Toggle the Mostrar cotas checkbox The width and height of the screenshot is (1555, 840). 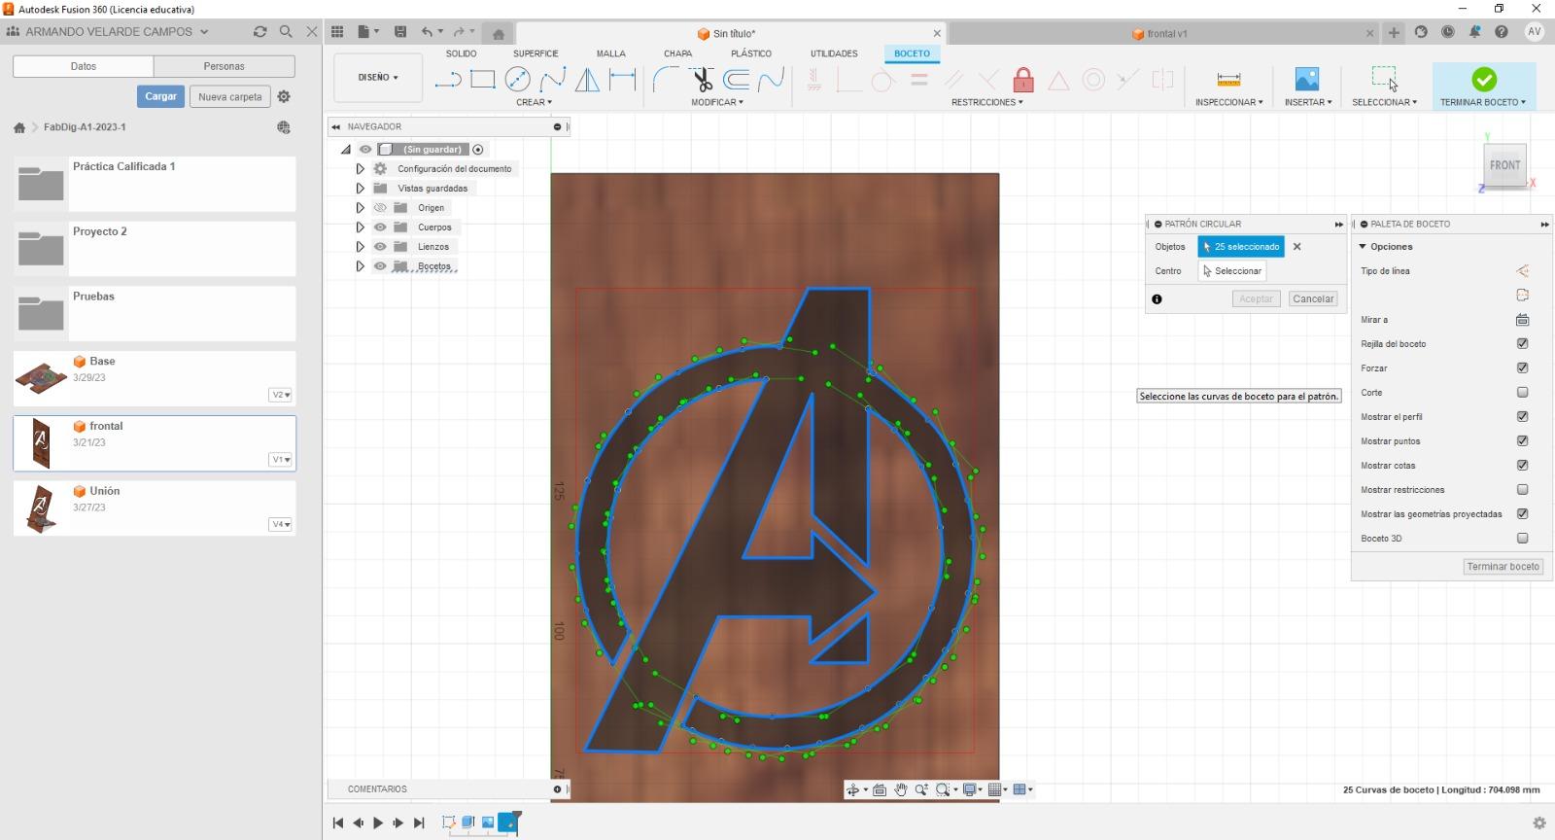coord(1523,466)
